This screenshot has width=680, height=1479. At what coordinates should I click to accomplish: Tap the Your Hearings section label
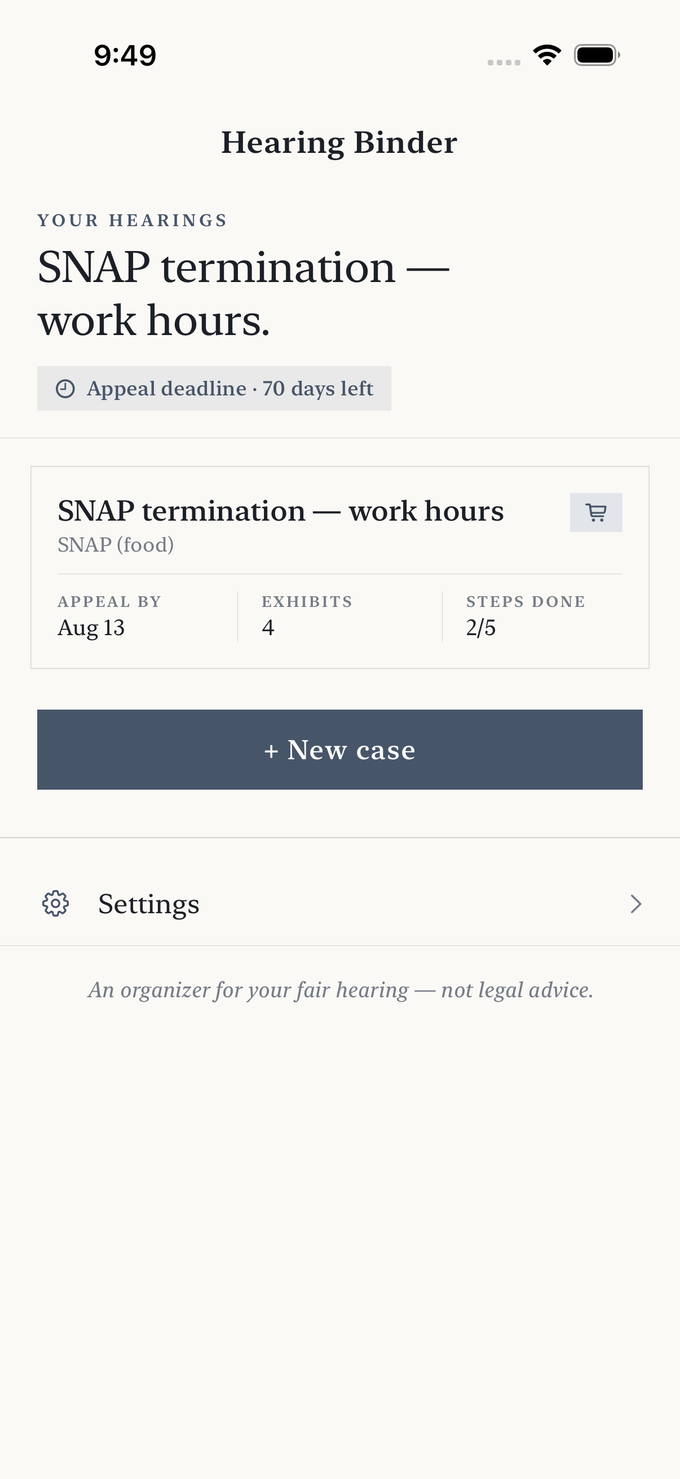tap(133, 221)
